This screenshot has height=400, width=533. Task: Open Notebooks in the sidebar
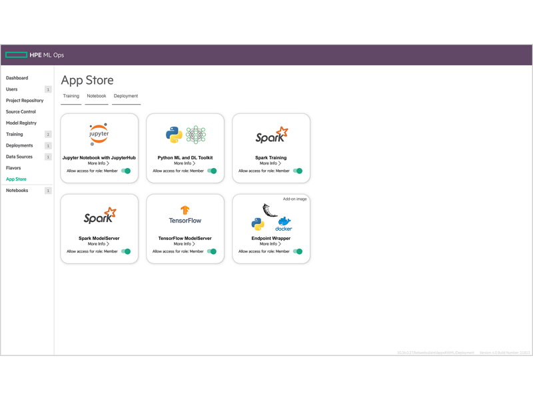point(17,190)
